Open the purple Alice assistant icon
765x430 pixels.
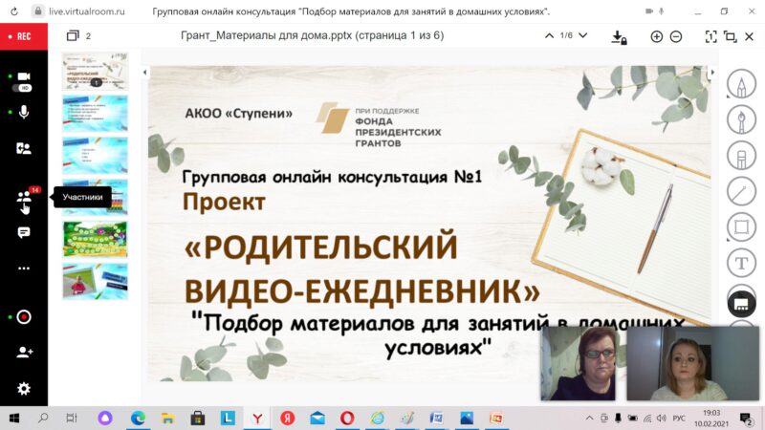105,418
